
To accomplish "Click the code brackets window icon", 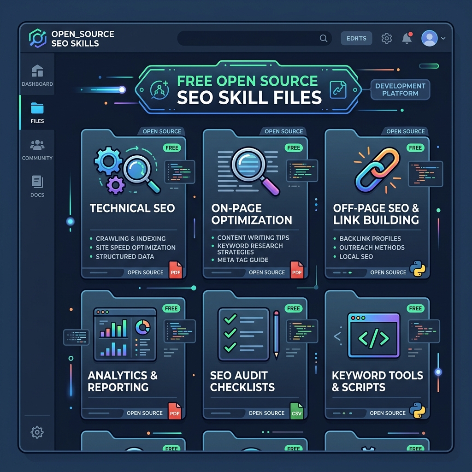I will tap(373, 336).
